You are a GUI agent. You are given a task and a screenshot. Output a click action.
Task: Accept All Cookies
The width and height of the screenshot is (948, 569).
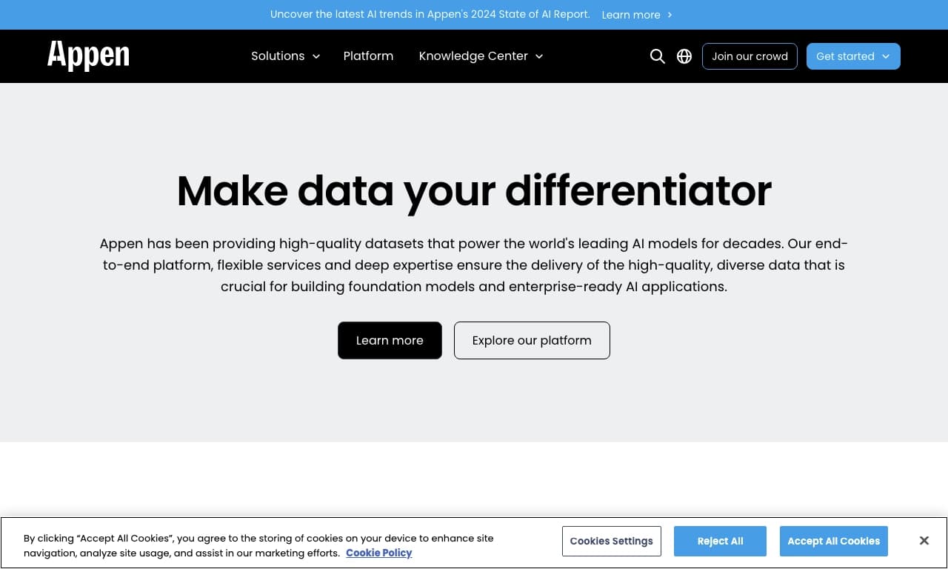pyautogui.click(x=834, y=541)
